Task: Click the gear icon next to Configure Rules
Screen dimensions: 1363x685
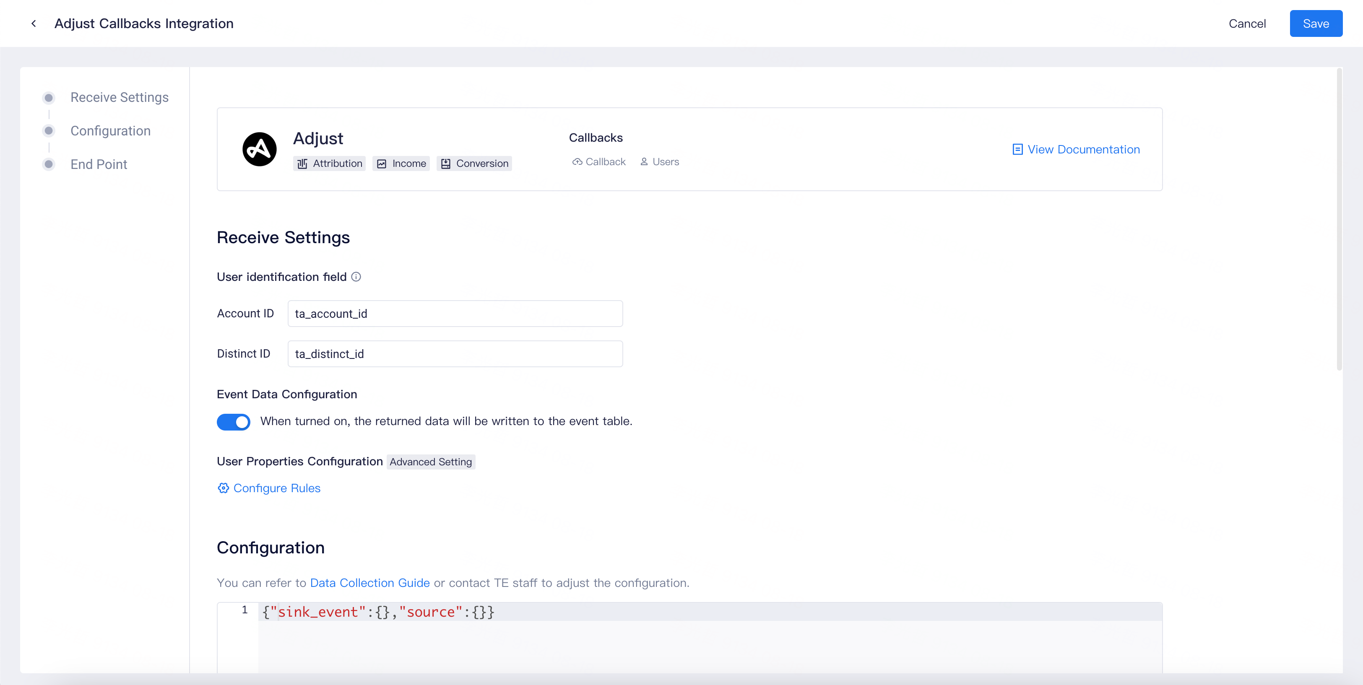Action: 223,488
